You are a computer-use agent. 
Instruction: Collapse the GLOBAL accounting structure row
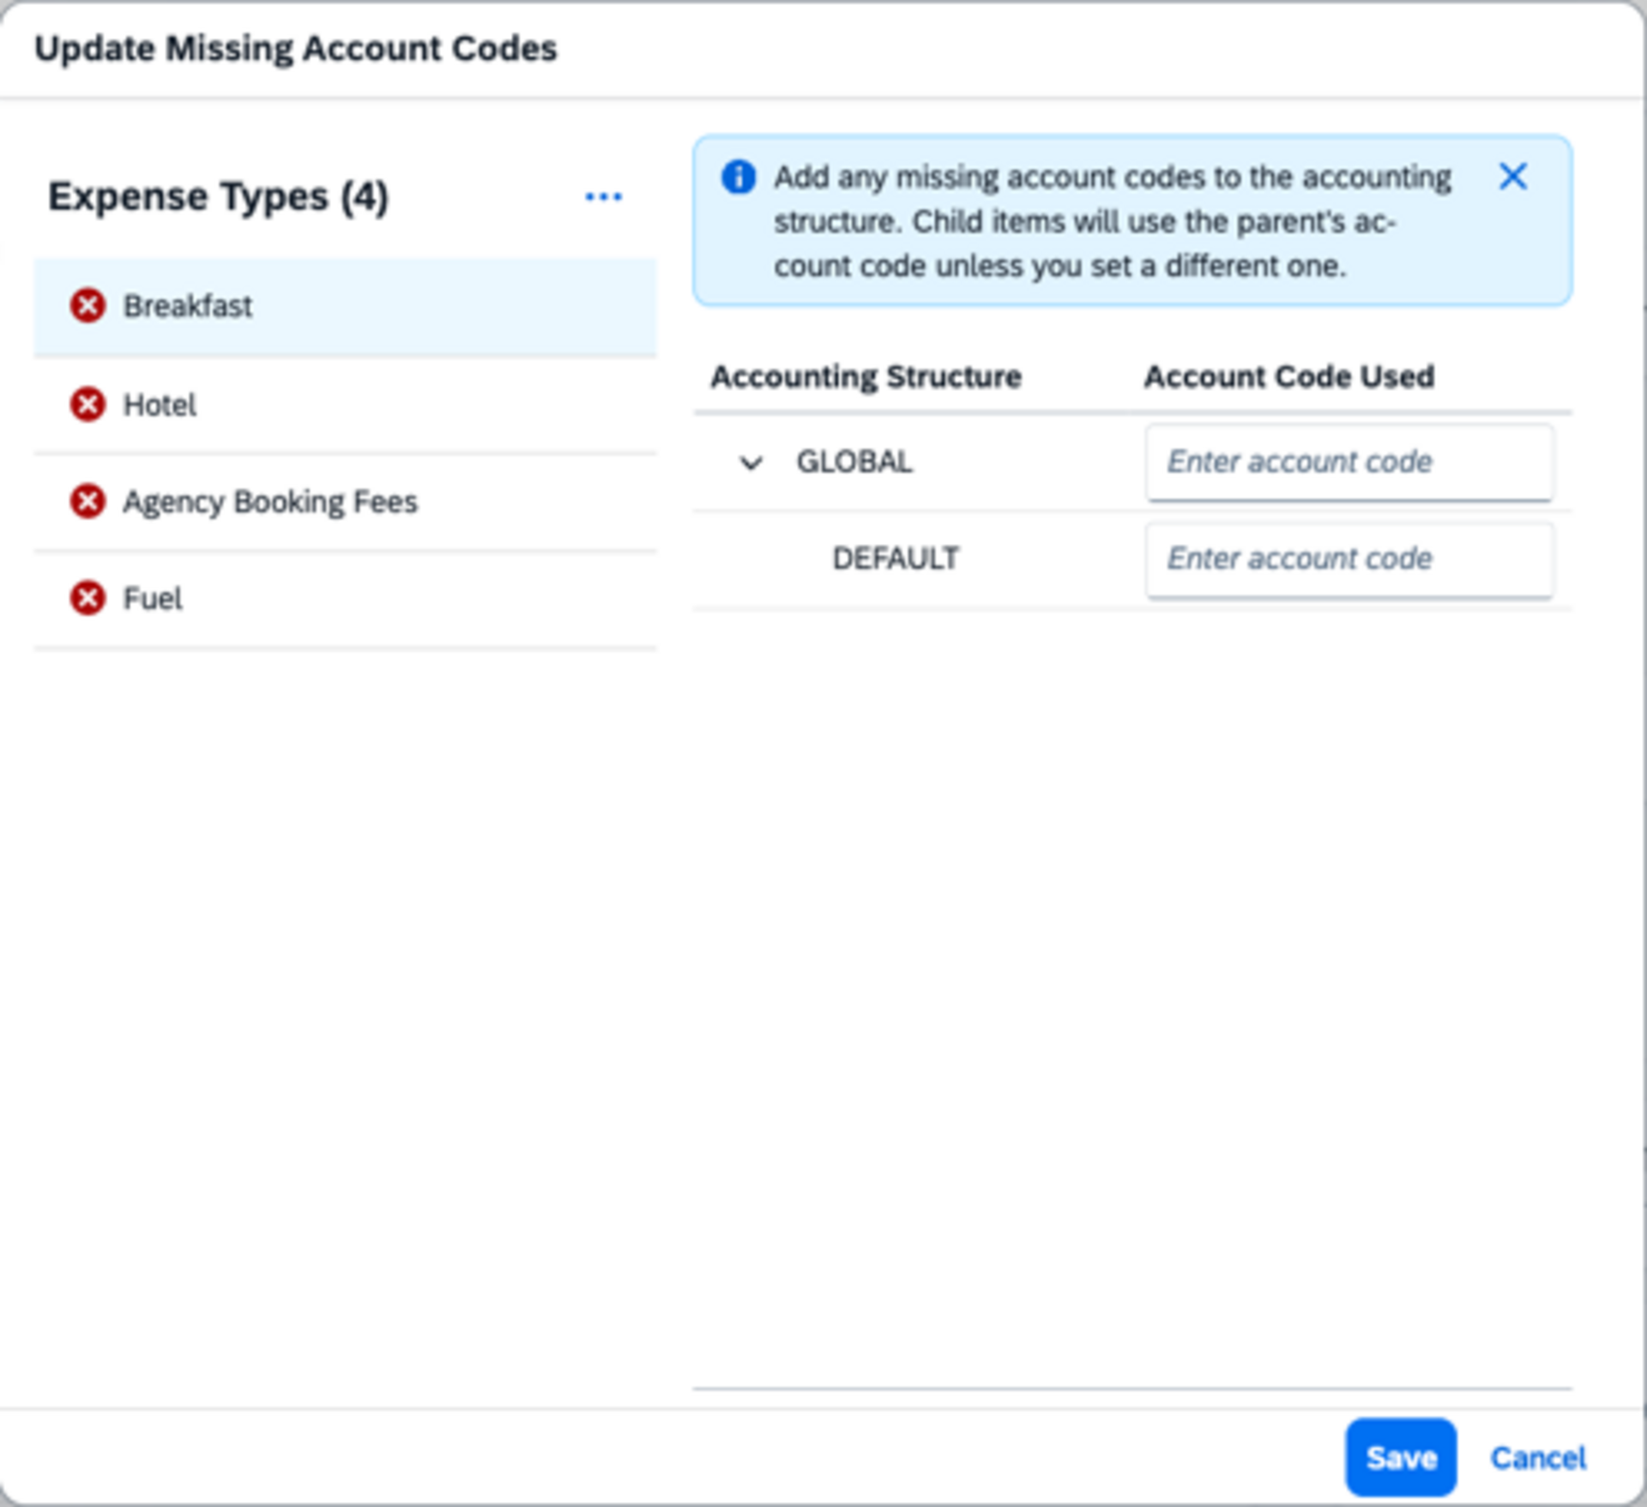click(x=751, y=463)
